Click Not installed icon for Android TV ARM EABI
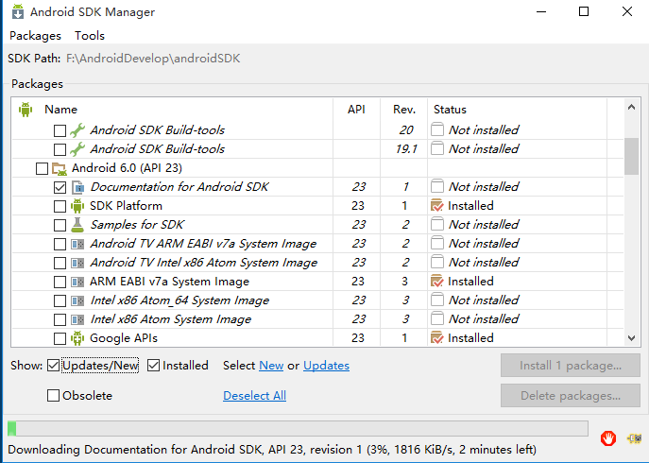649x463 pixels. (x=437, y=243)
